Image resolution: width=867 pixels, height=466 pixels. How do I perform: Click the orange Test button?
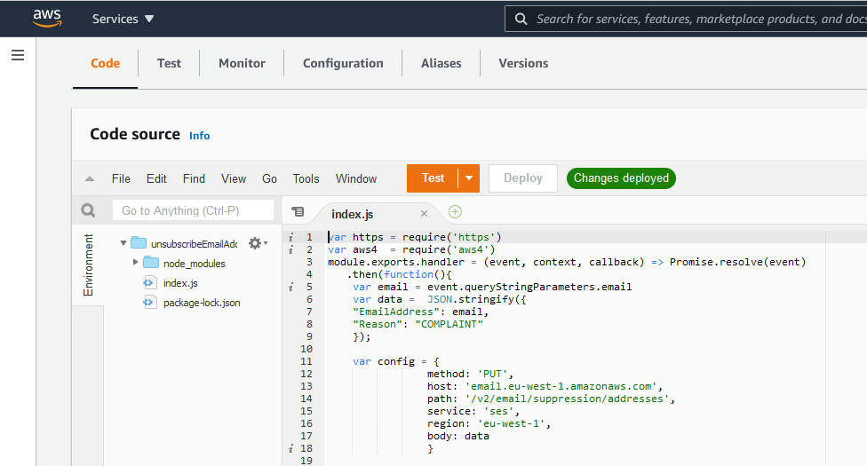[433, 178]
